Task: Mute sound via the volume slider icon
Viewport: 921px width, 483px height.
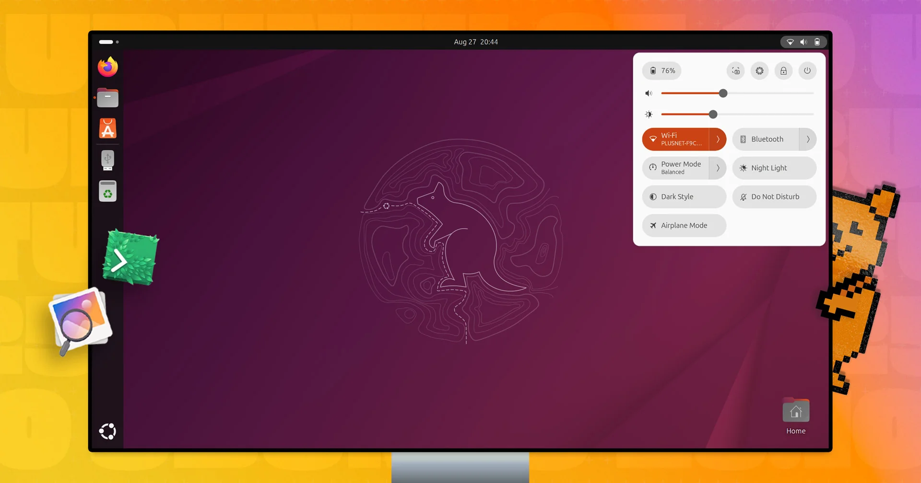Action: click(x=649, y=93)
